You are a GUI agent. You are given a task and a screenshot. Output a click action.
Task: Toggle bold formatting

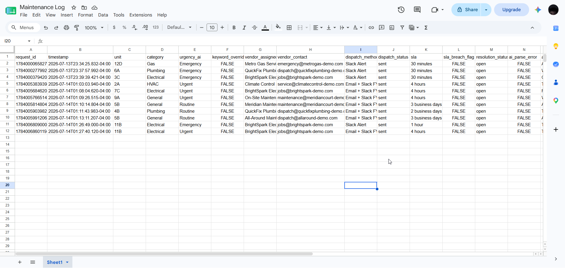(x=234, y=28)
